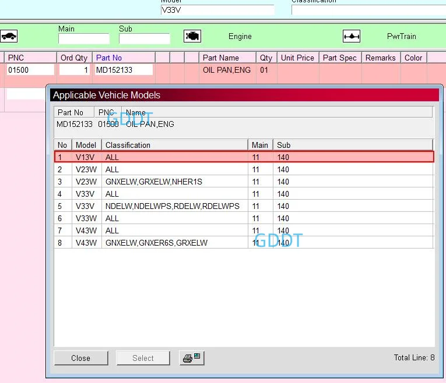Image resolution: width=446 pixels, height=383 pixels.
Task: Click the dialog's Part No header label
Action: [x=71, y=112]
